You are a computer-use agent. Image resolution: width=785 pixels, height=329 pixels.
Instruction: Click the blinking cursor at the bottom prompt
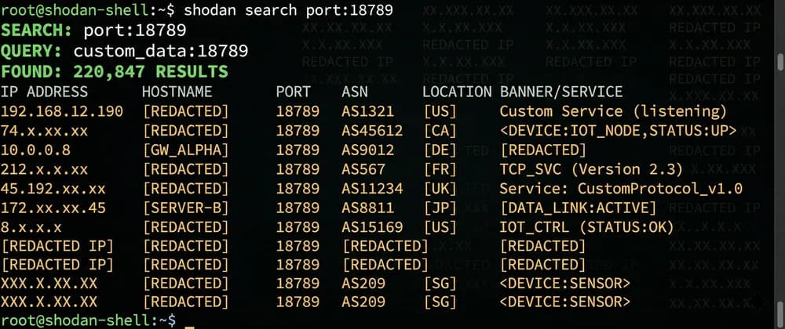[x=189, y=327]
